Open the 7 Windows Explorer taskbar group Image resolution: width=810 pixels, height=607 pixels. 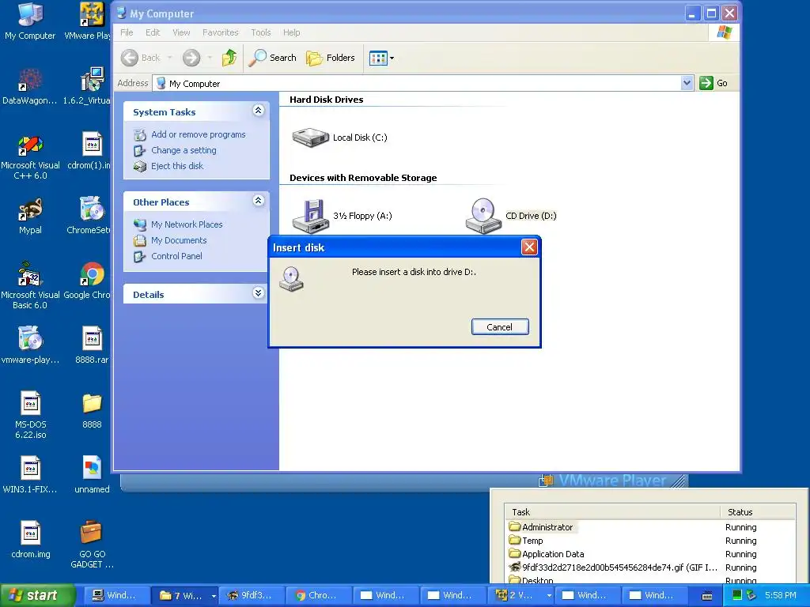[x=185, y=596]
